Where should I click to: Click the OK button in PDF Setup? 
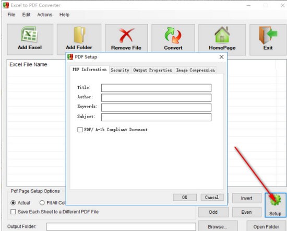[x=185, y=197]
